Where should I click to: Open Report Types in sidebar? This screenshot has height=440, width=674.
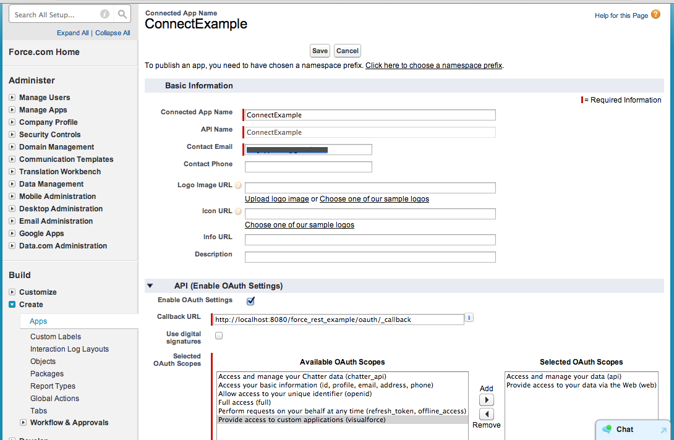[x=53, y=386]
